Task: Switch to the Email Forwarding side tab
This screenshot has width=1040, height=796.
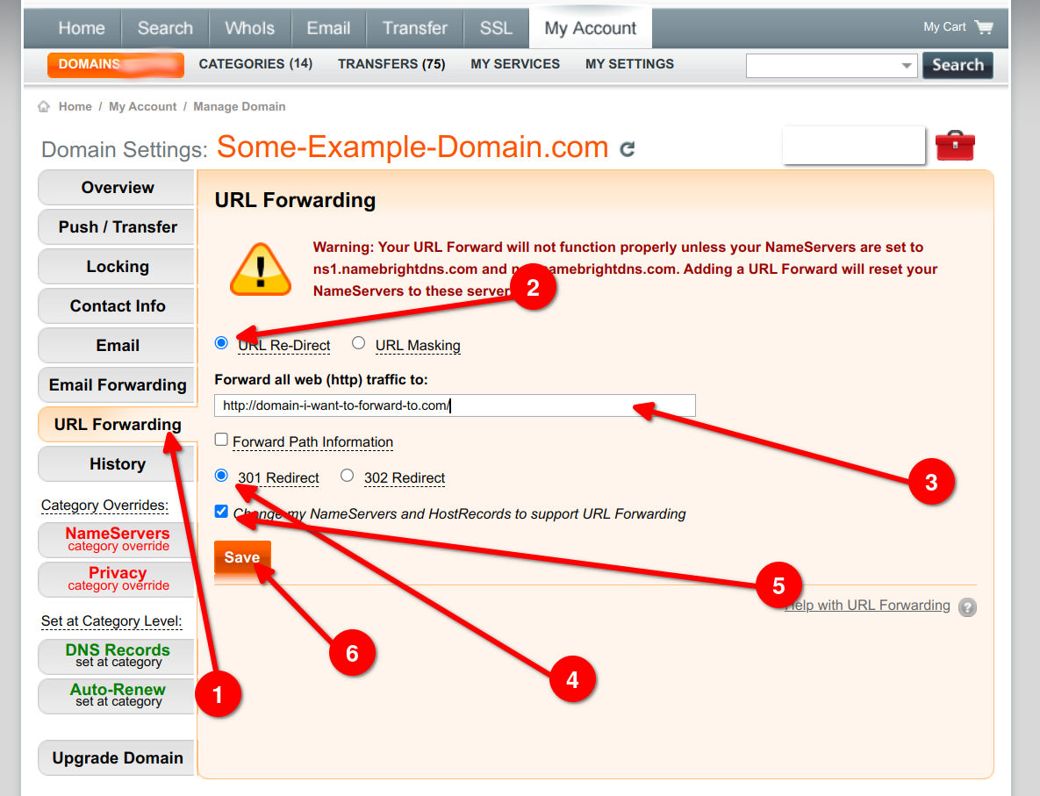Action: click(x=117, y=385)
